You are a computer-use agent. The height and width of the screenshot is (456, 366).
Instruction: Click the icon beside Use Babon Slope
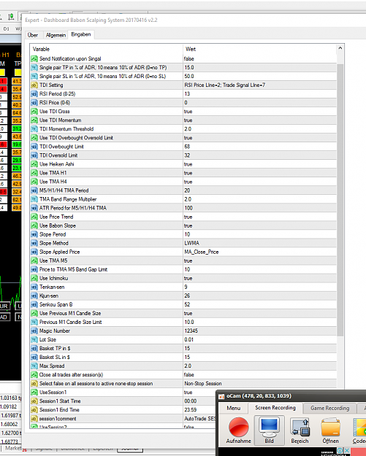pyautogui.click(x=34, y=225)
